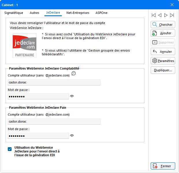Click the Comptabilité Compte utilisateur field
179x173 pixels.
coord(54,83)
